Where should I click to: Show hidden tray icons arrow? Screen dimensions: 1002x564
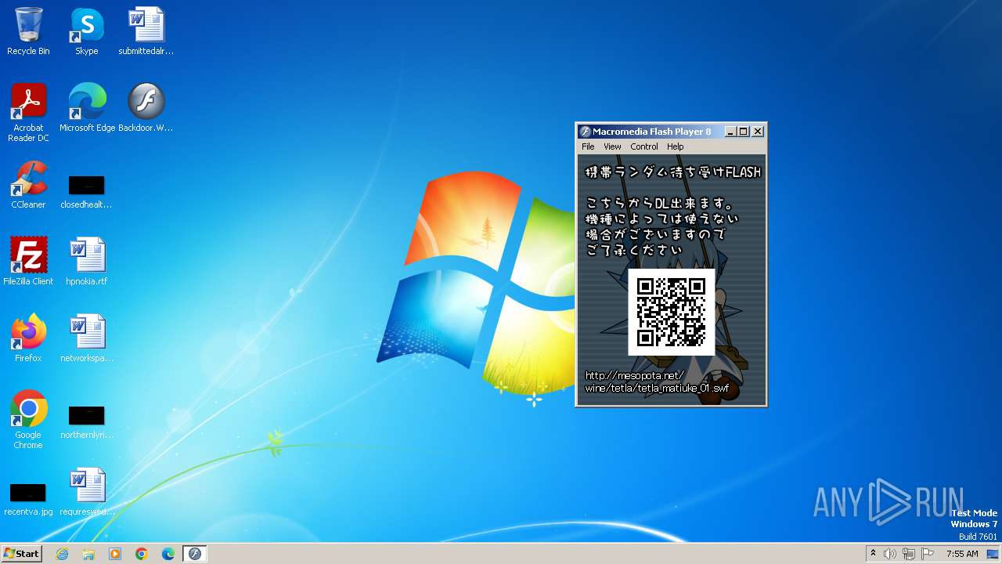coord(873,554)
